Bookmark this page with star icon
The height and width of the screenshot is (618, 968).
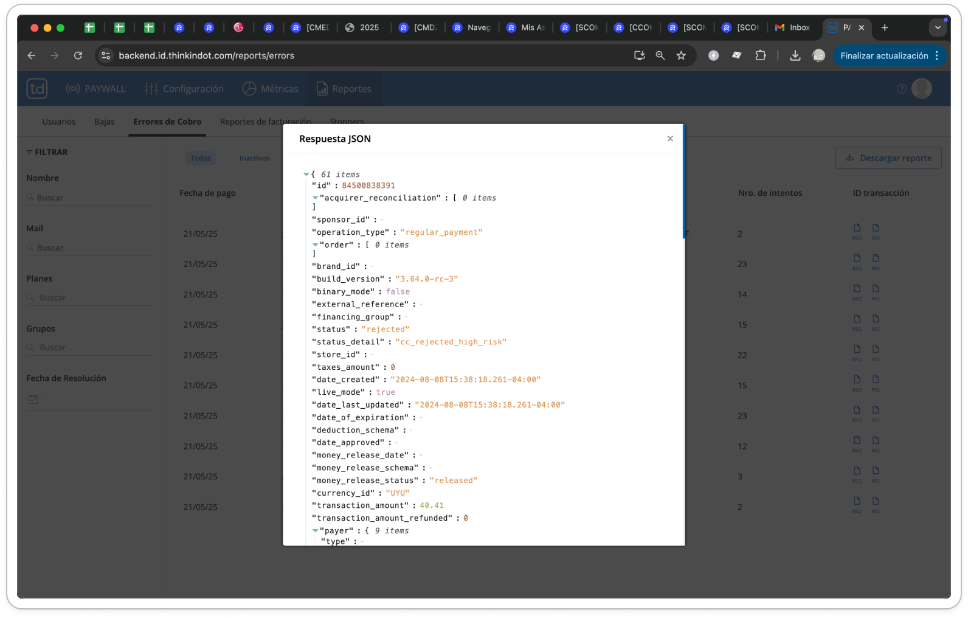tap(681, 55)
